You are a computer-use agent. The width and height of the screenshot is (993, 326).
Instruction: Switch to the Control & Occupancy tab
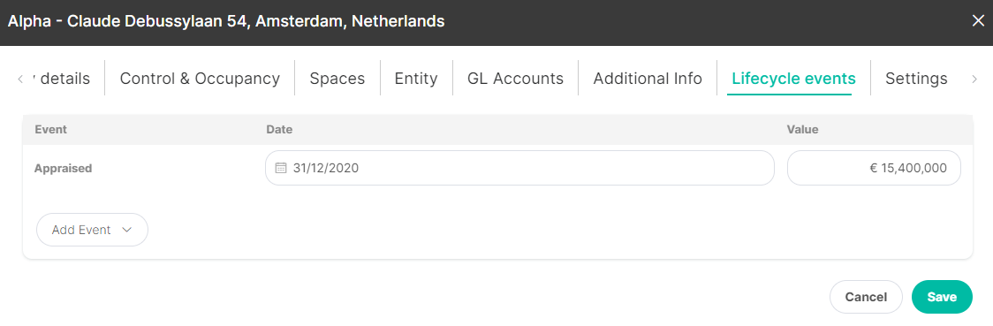(x=200, y=79)
